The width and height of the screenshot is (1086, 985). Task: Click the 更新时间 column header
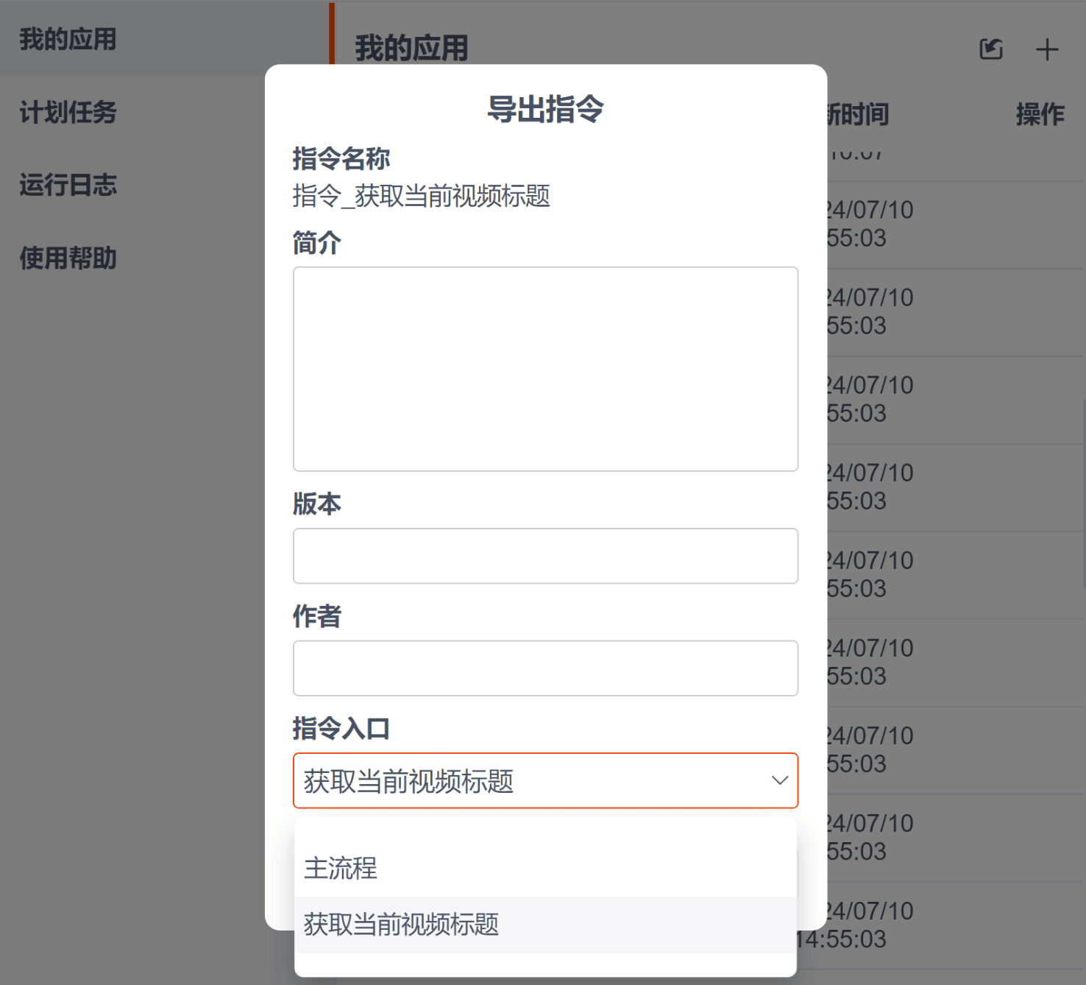pyautogui.click(x=858, y=114)
